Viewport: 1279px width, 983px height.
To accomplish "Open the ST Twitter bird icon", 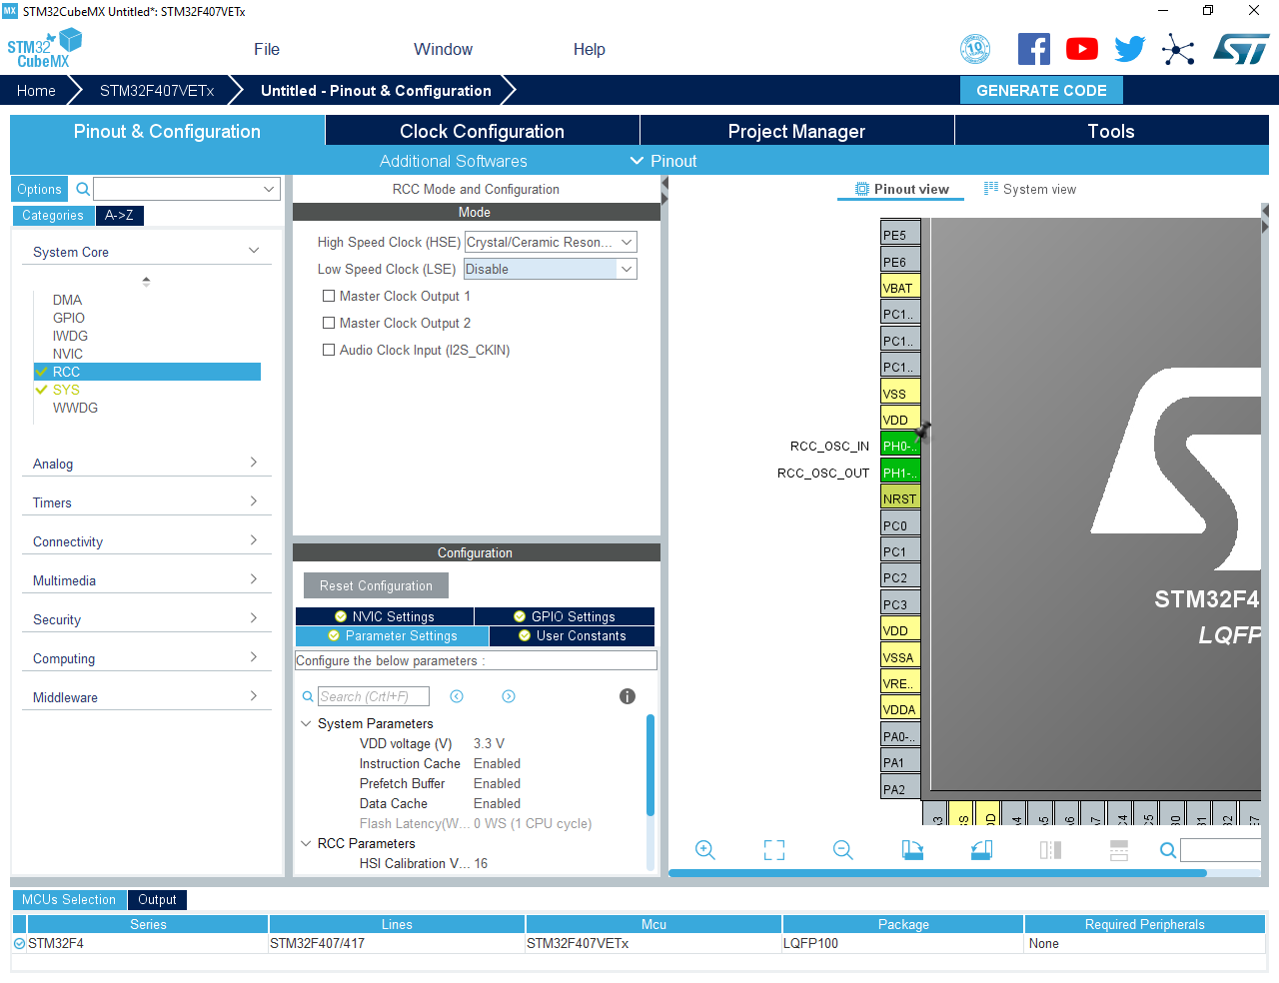I will coord(1130,49).
